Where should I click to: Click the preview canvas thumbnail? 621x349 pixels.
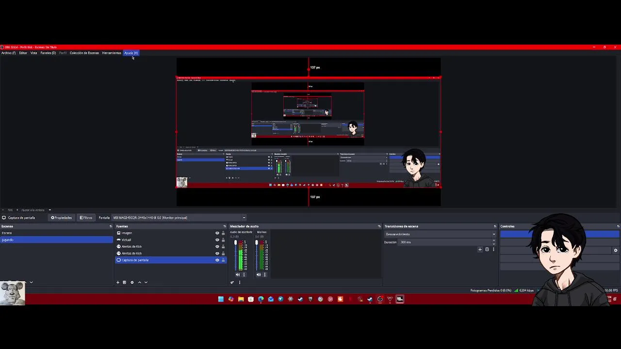click(x=309, y=132)
